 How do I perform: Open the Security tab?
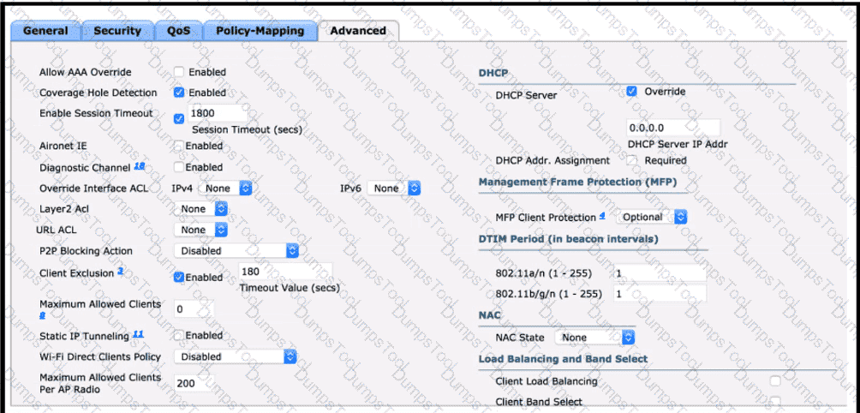coord(117,31)
